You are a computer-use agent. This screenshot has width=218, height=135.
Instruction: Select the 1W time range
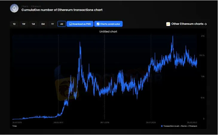click(24, 24)
